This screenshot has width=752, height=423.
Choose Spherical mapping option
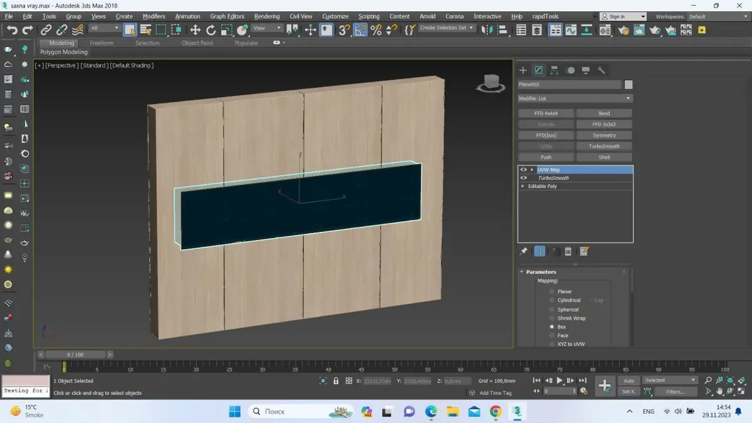pyautogui.click(x=552, y=310)
